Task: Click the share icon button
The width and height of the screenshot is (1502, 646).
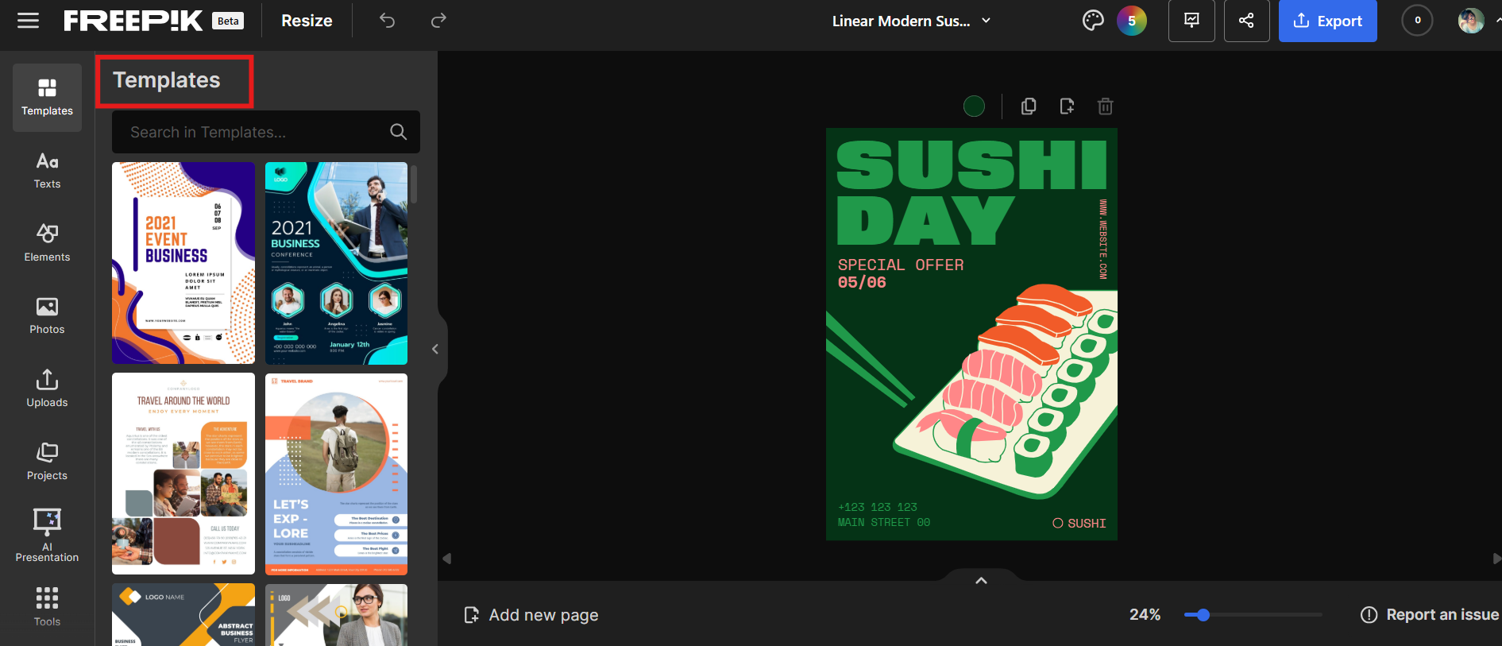Action: pos(1246,21)
